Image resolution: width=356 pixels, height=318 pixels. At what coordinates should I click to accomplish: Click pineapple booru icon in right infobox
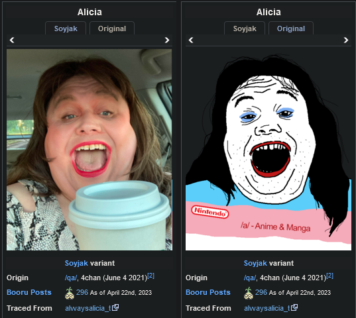point(249,293)
